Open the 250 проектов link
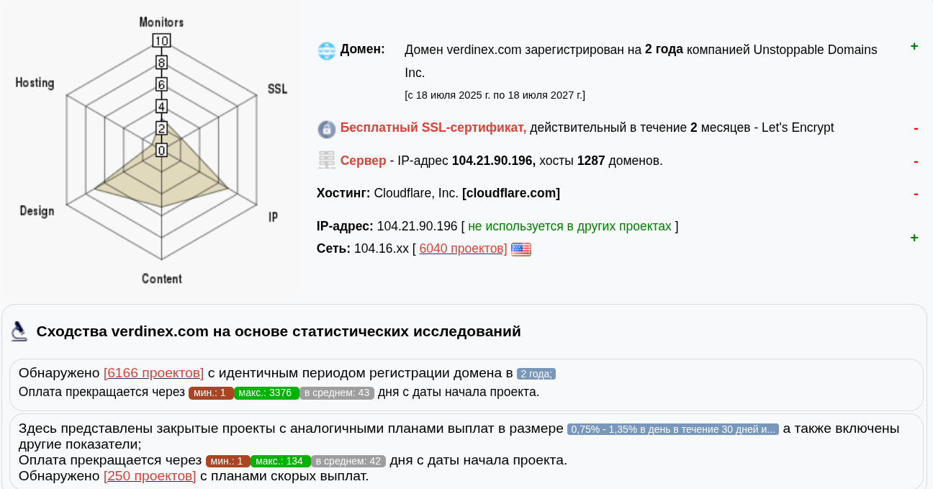This screenshot has height=489, width=933. point(150,476)
